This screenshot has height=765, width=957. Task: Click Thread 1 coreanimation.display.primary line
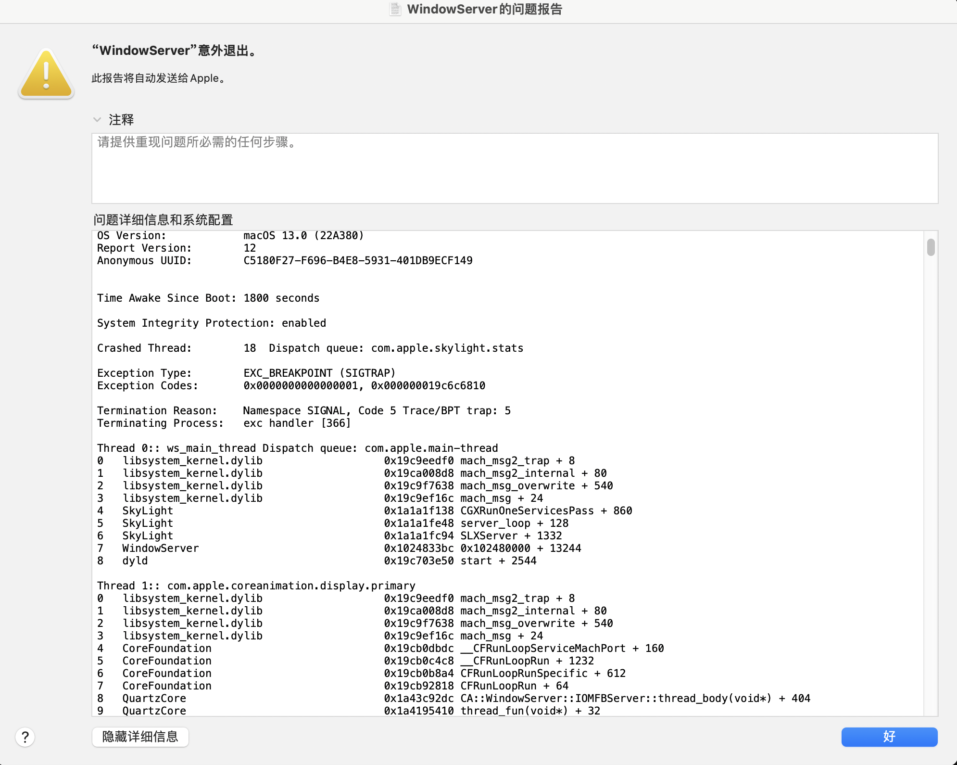256,586
